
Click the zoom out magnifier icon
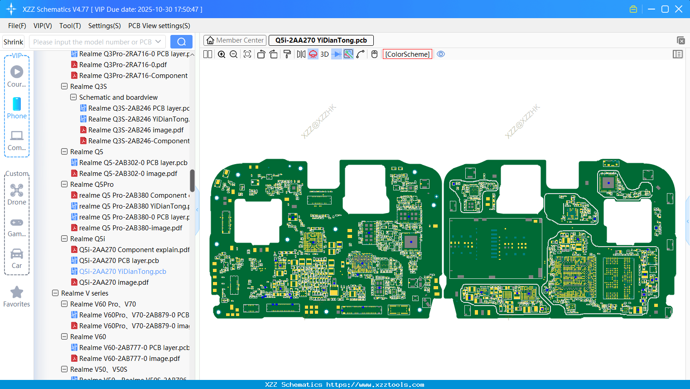pyautogui.click(x=234, y=54)
